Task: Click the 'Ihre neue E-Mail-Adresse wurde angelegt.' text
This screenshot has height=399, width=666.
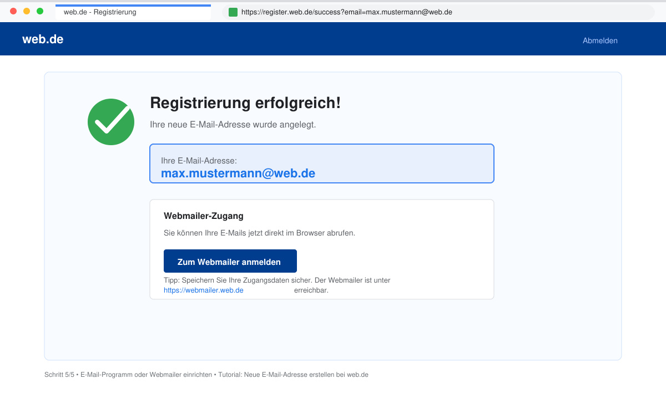Action: (x=233, y=125)
